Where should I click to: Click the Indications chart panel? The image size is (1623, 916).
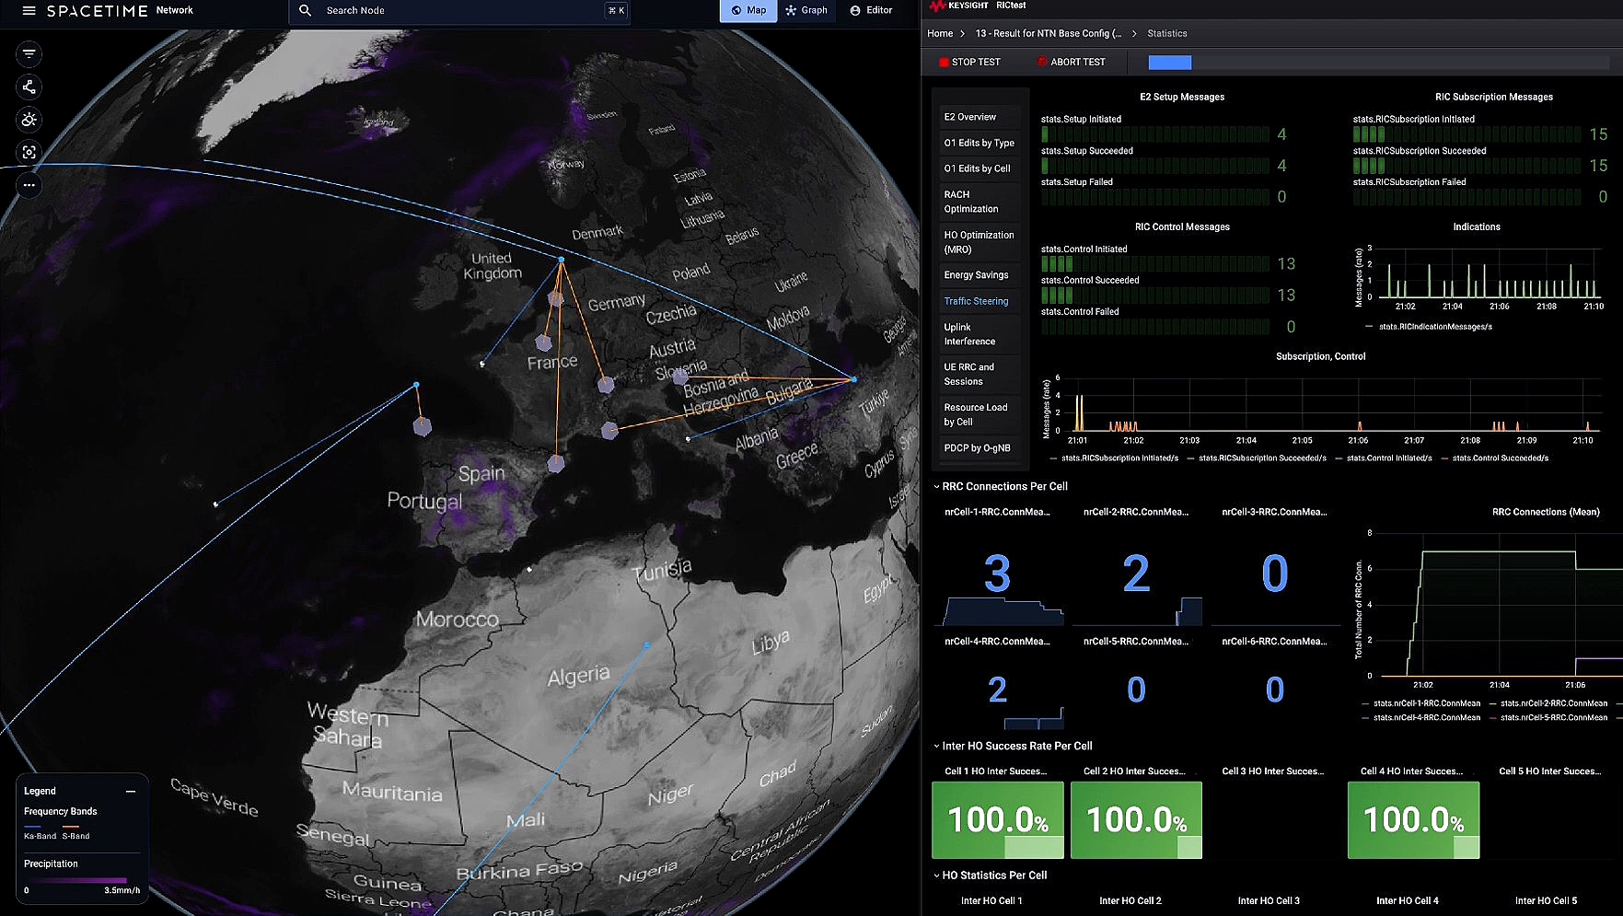coord(1477,276)
